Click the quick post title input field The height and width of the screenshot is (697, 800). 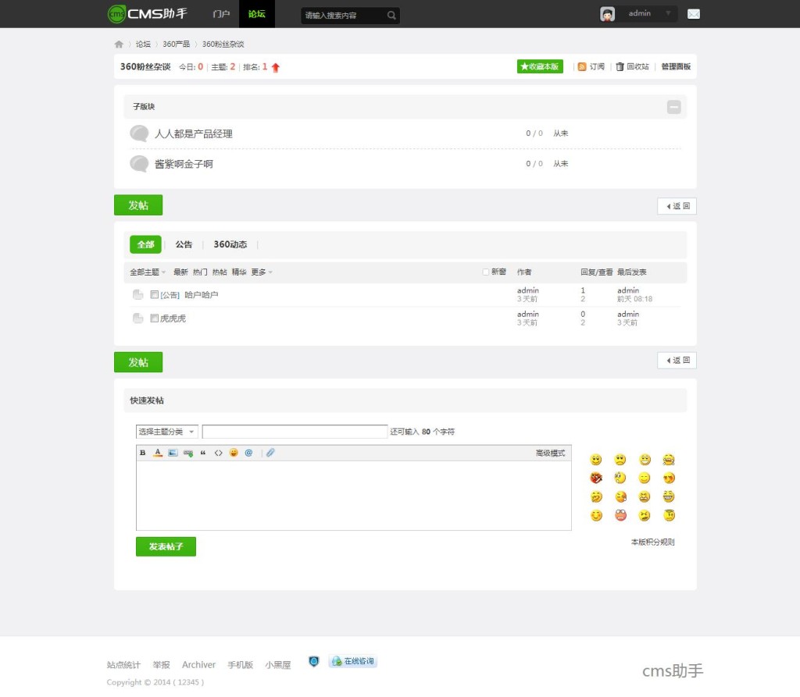pyautogui.click(x=295, y=432)
